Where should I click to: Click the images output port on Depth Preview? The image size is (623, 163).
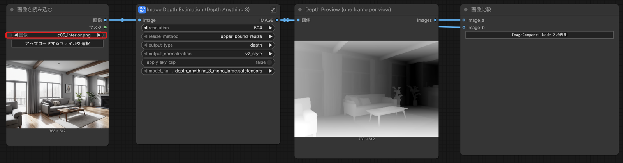point(435,20)
